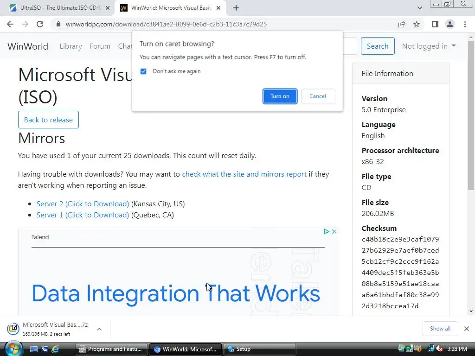
Task: Click the page scrollbar down arrow
Action: 471,311
